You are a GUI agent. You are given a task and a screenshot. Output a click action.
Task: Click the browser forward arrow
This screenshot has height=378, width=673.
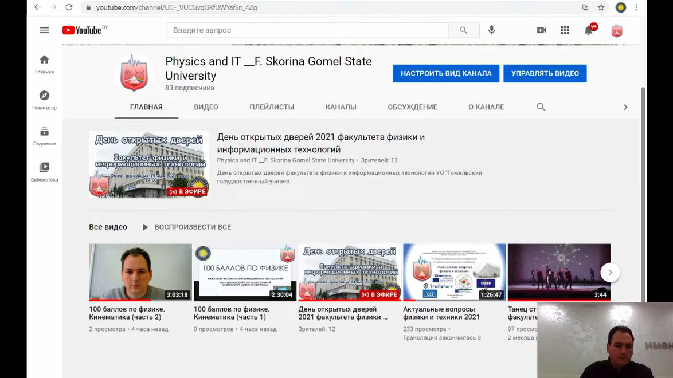53,7
